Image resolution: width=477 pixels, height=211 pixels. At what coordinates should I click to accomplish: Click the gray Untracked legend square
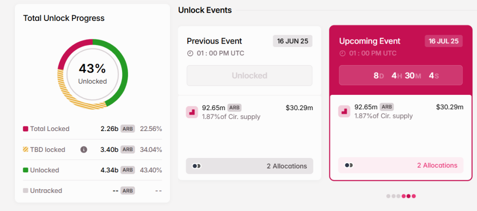pos(26,191)
